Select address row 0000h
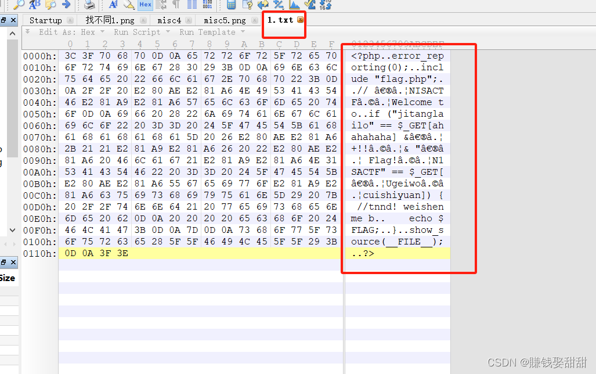This screenshot has height=374, width=596. (39, 56)
